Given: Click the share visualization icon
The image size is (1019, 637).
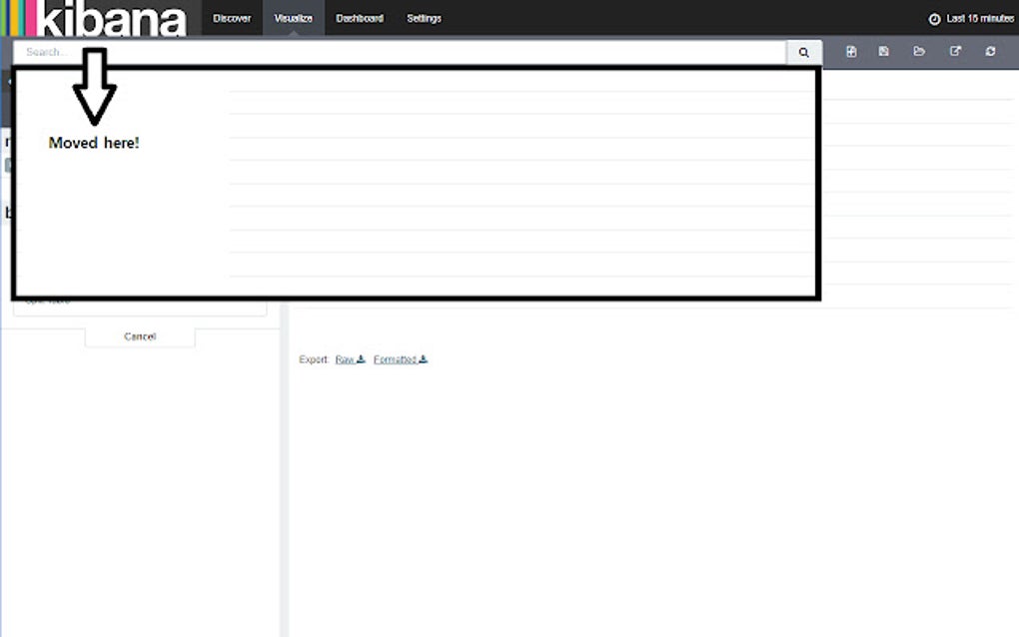Looking at the screenshot, I should point(954,51).
